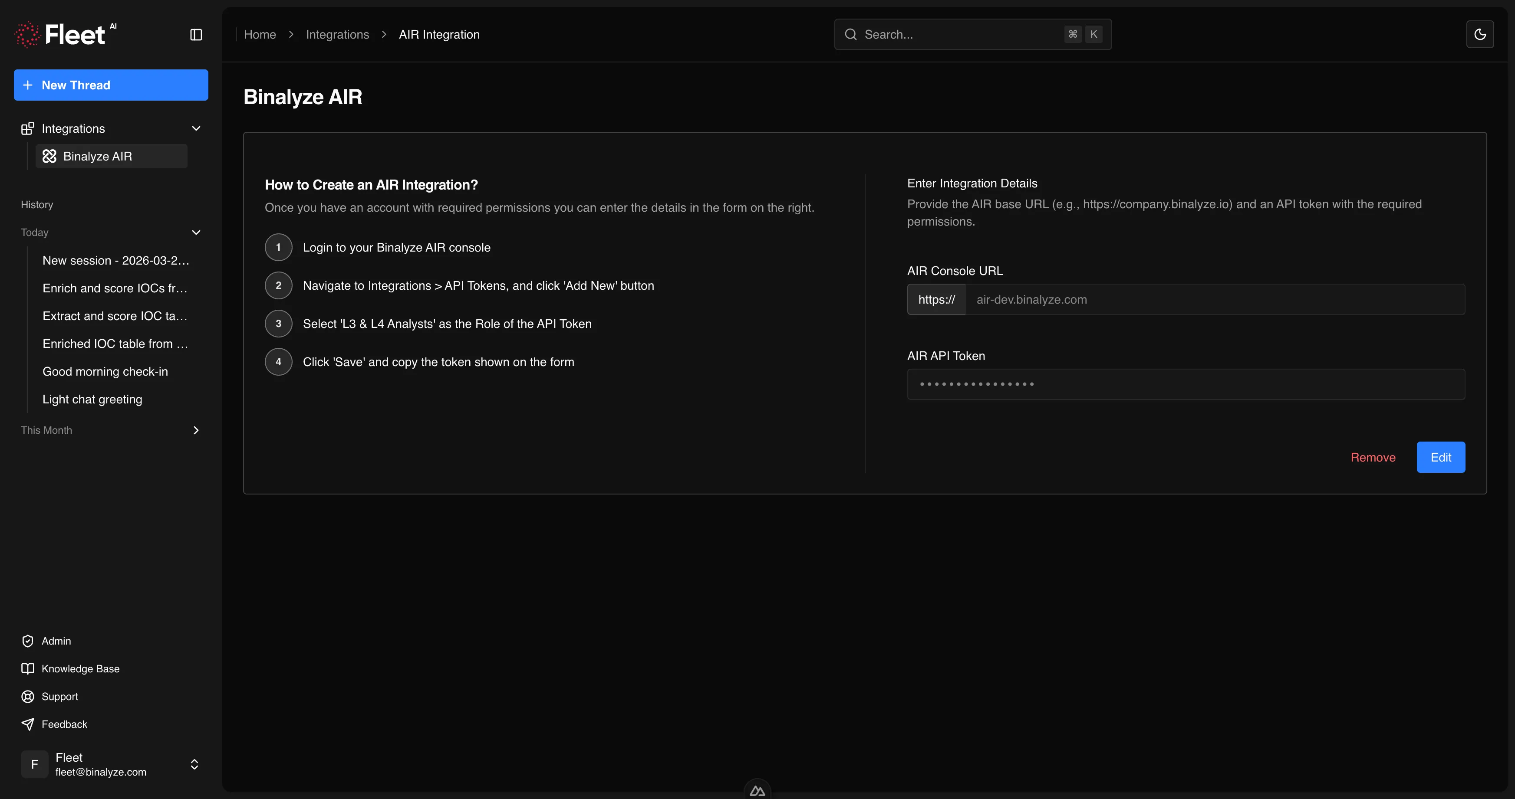Click the Fleet logo in the sidebar

(x=65, y=34)
